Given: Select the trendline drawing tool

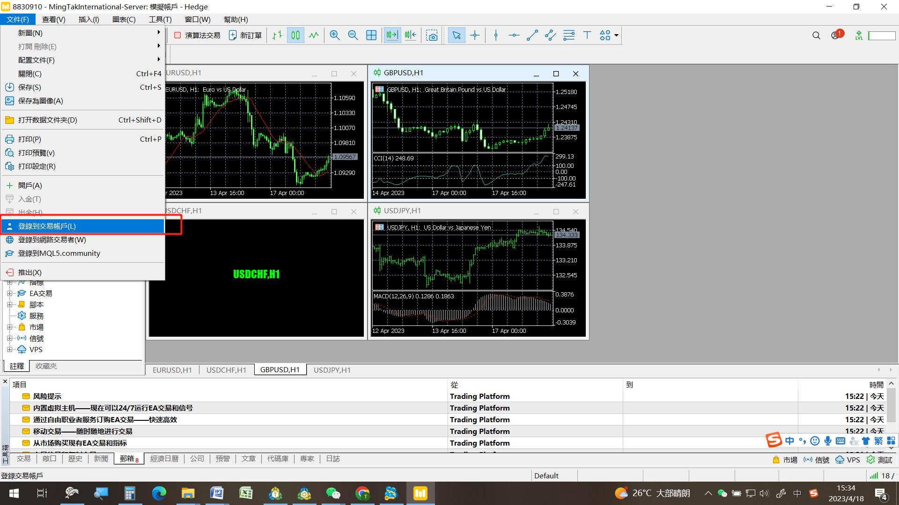Looking at the screenshot, I should coord(532,36).
